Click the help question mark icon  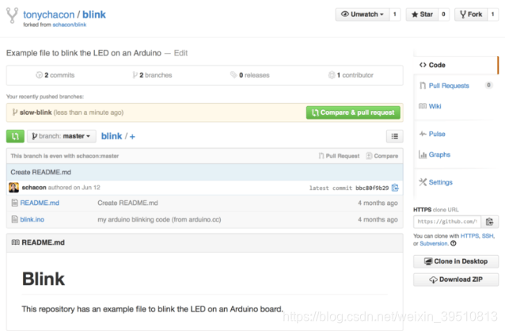pyautogui.click(x=454, y=244)
